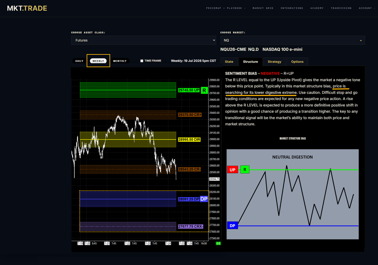The width and height of the screenshot is (378, 265).
Task: Go to Market Grid page
Action: (x=263, y=8)
